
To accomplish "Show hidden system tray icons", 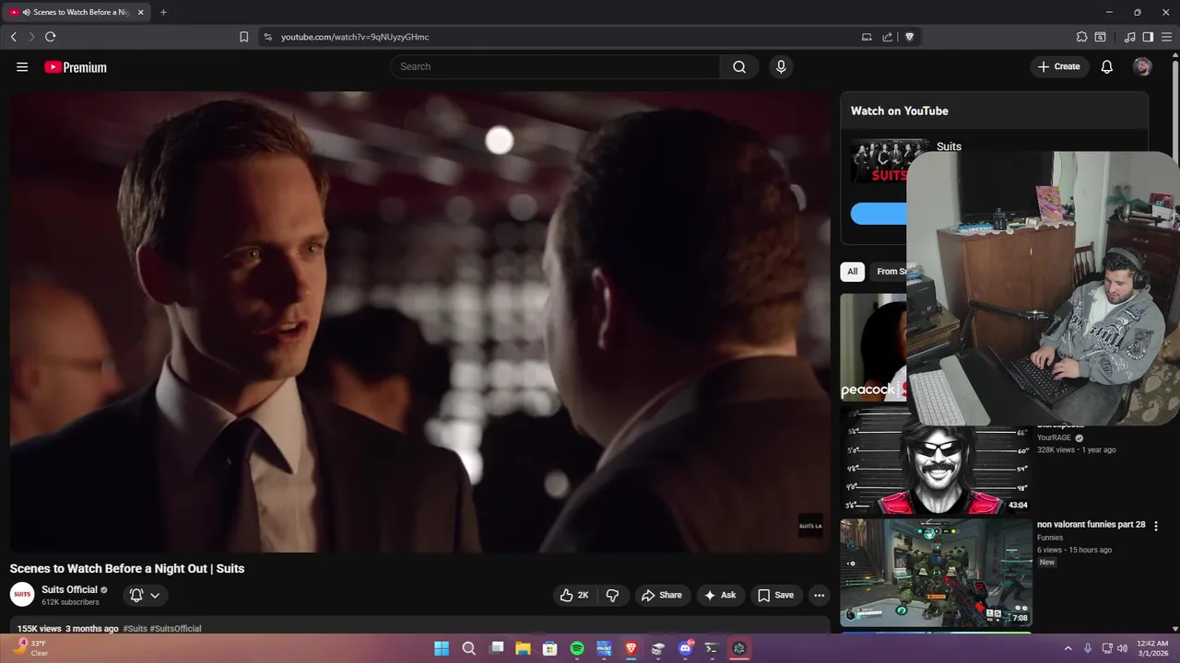I will pyautogui.click(x=1068, y=648).
